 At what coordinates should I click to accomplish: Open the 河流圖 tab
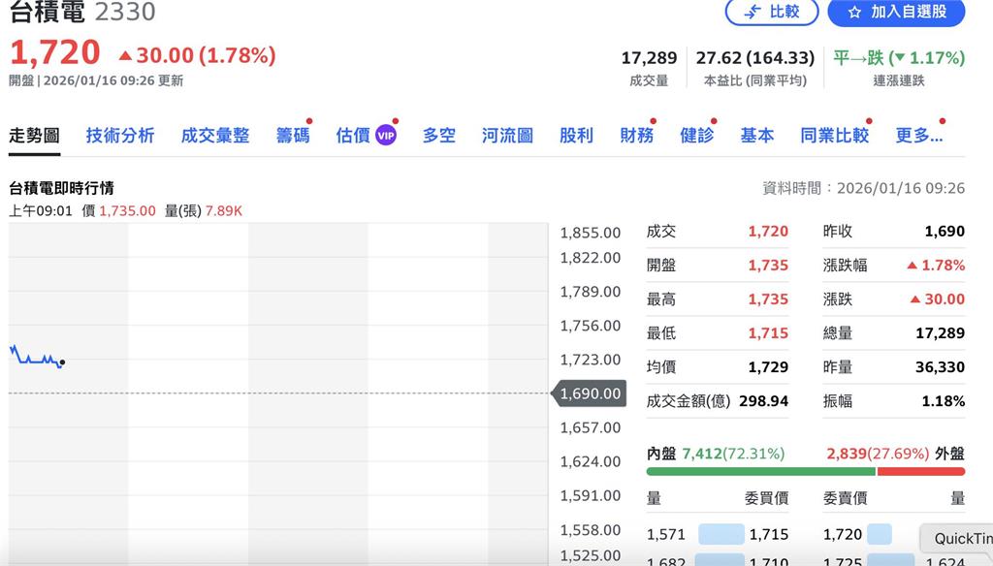tap(505, 136)
